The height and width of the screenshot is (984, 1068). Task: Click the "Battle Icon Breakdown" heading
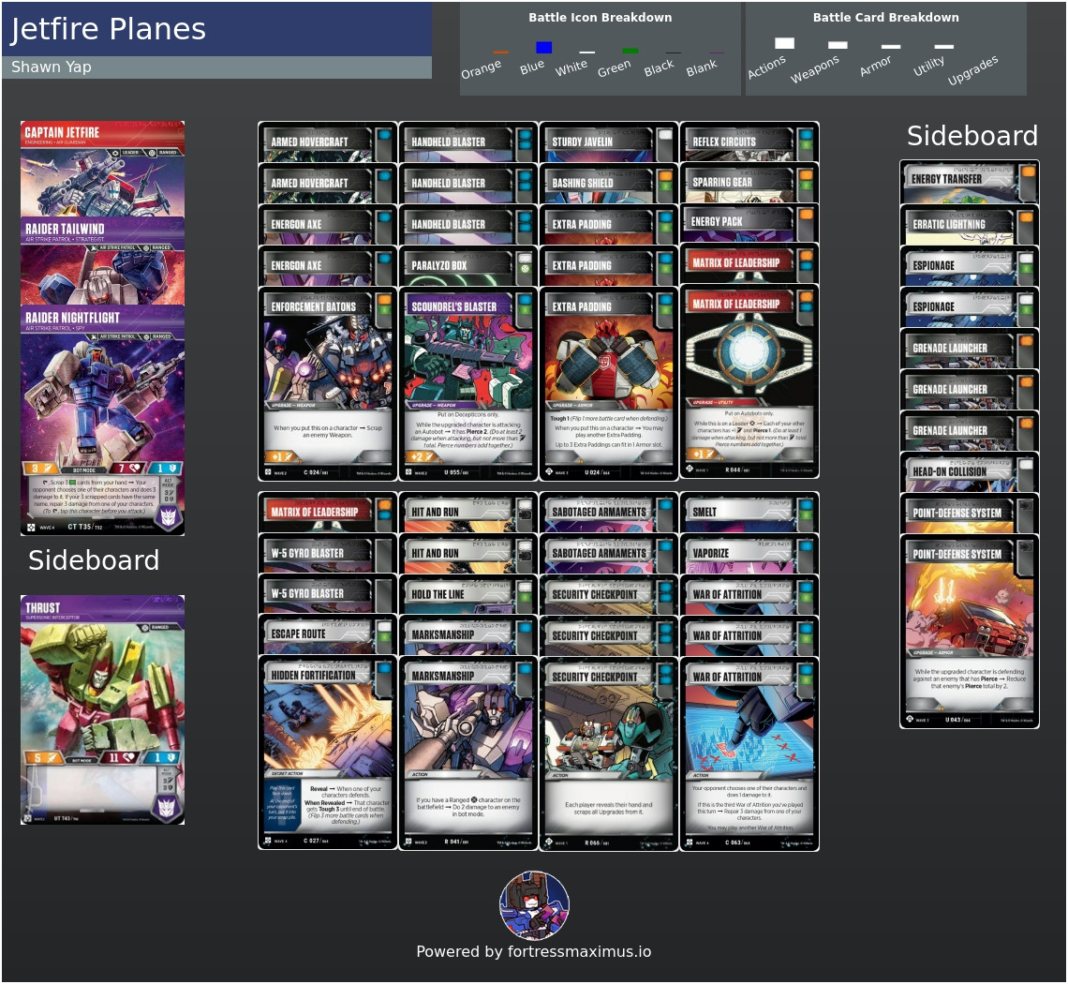601,18
